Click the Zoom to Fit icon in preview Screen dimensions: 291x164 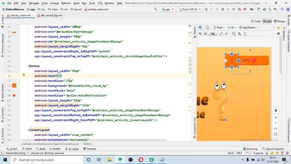(276, 134)
